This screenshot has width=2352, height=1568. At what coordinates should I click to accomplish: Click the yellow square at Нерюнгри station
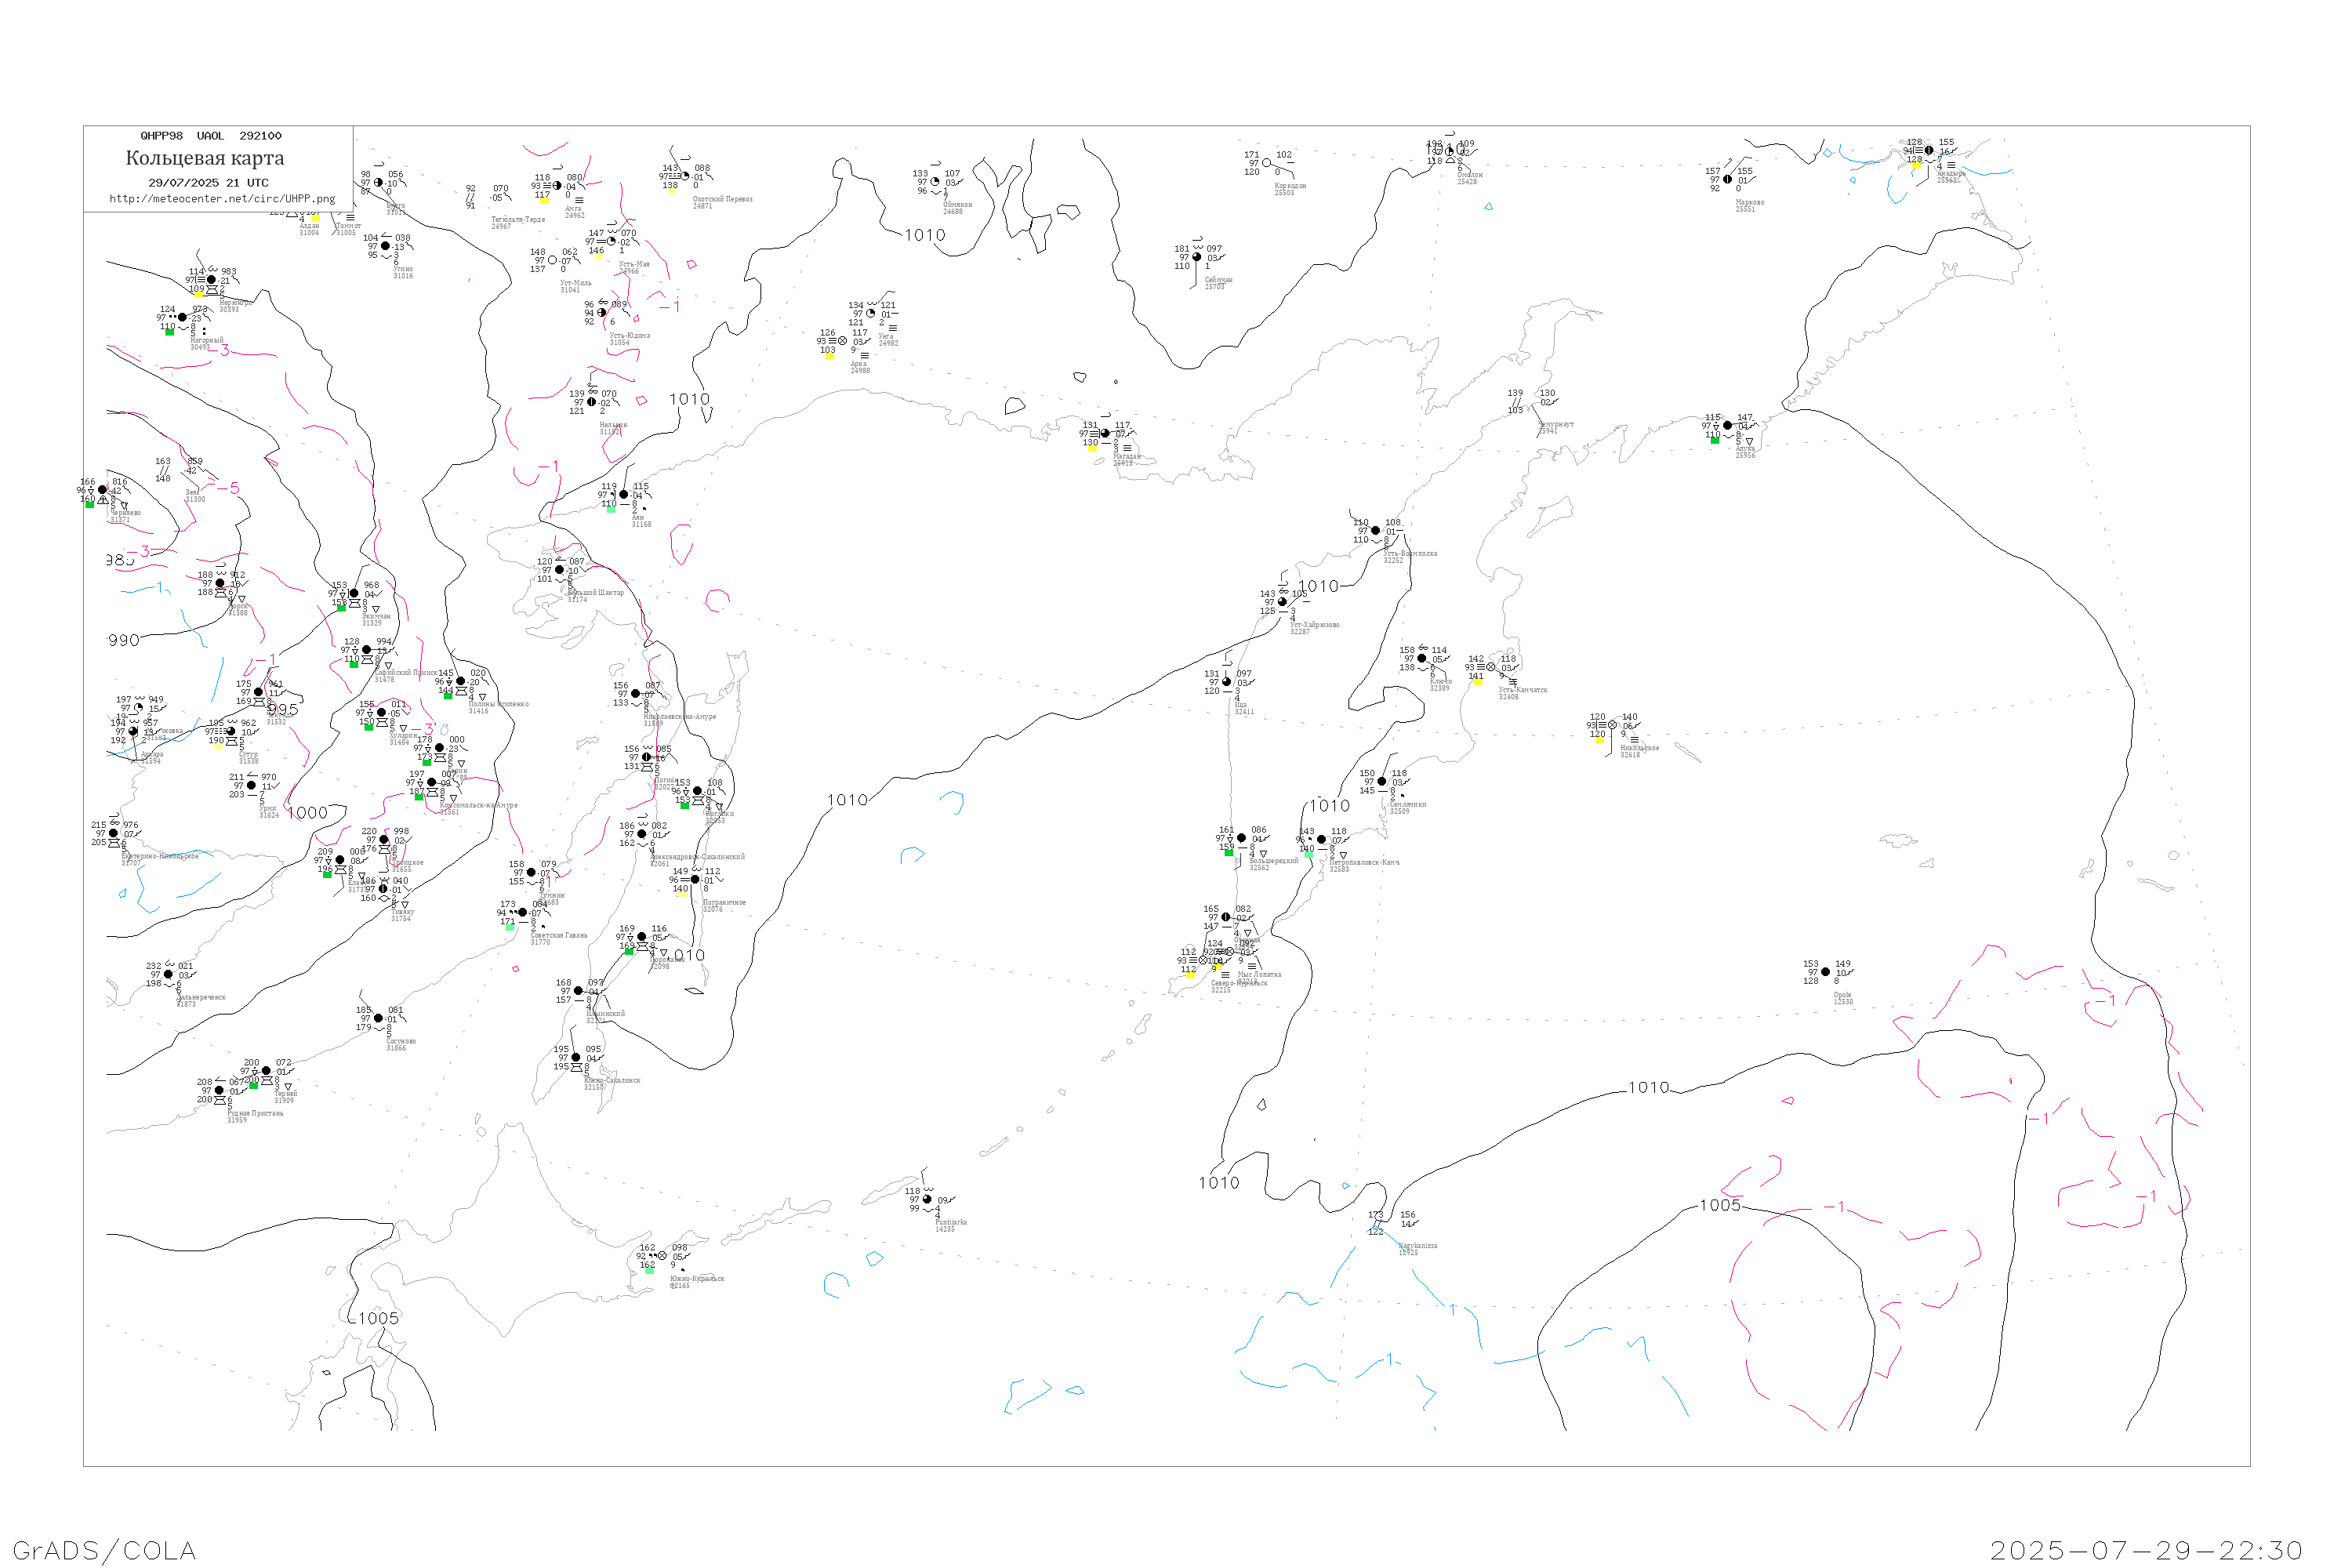pyautogui.click(x=198, y=295)
